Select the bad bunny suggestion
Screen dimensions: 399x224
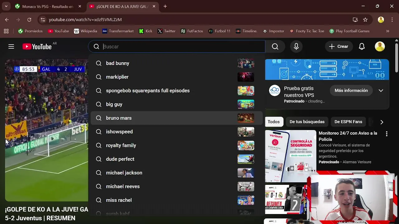[x=177, y=63]
